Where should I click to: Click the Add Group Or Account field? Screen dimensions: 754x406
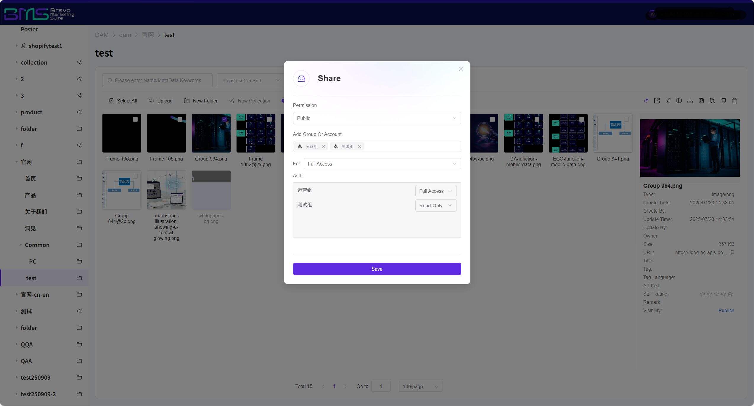(411, 146)
